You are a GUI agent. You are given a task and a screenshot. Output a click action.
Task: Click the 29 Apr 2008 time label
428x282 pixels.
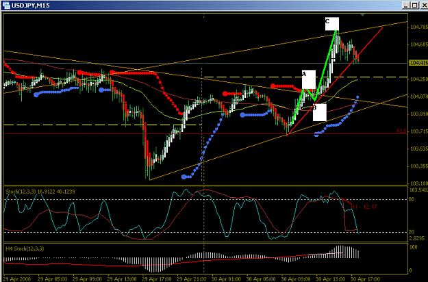tap(16, 279)
